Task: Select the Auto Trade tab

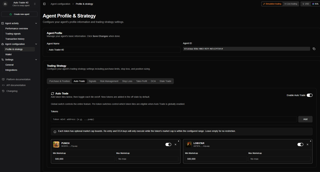Action: tap(79, 81)
